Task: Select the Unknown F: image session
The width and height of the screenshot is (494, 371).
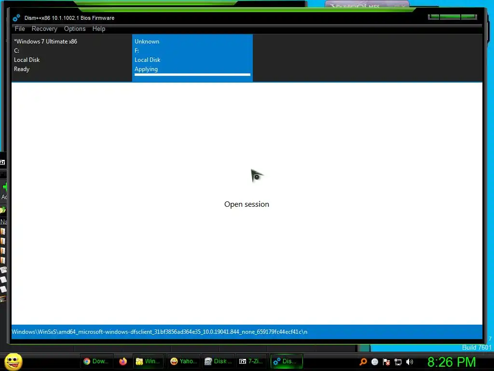Action: (192, 58)
